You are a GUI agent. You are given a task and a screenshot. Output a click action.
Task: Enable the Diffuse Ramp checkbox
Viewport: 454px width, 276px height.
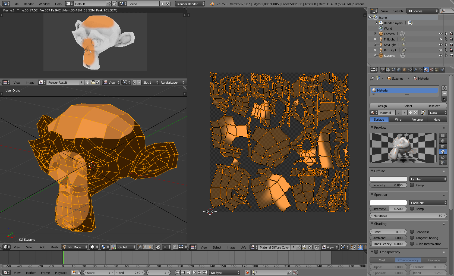click(412, 185)
